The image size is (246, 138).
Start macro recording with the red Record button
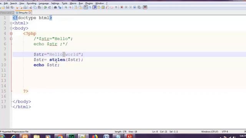(121, 7)
